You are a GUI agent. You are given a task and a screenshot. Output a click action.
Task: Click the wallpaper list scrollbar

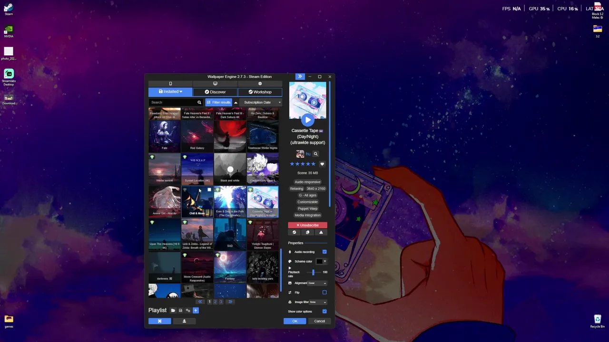point(281,271)
